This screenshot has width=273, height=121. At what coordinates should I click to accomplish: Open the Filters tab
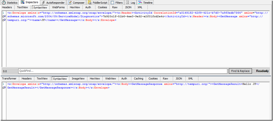point(117,3)
